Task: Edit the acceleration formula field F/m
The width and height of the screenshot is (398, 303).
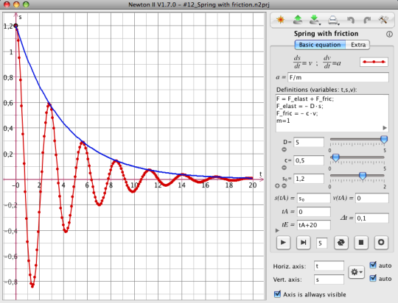Action: (338, 77)
